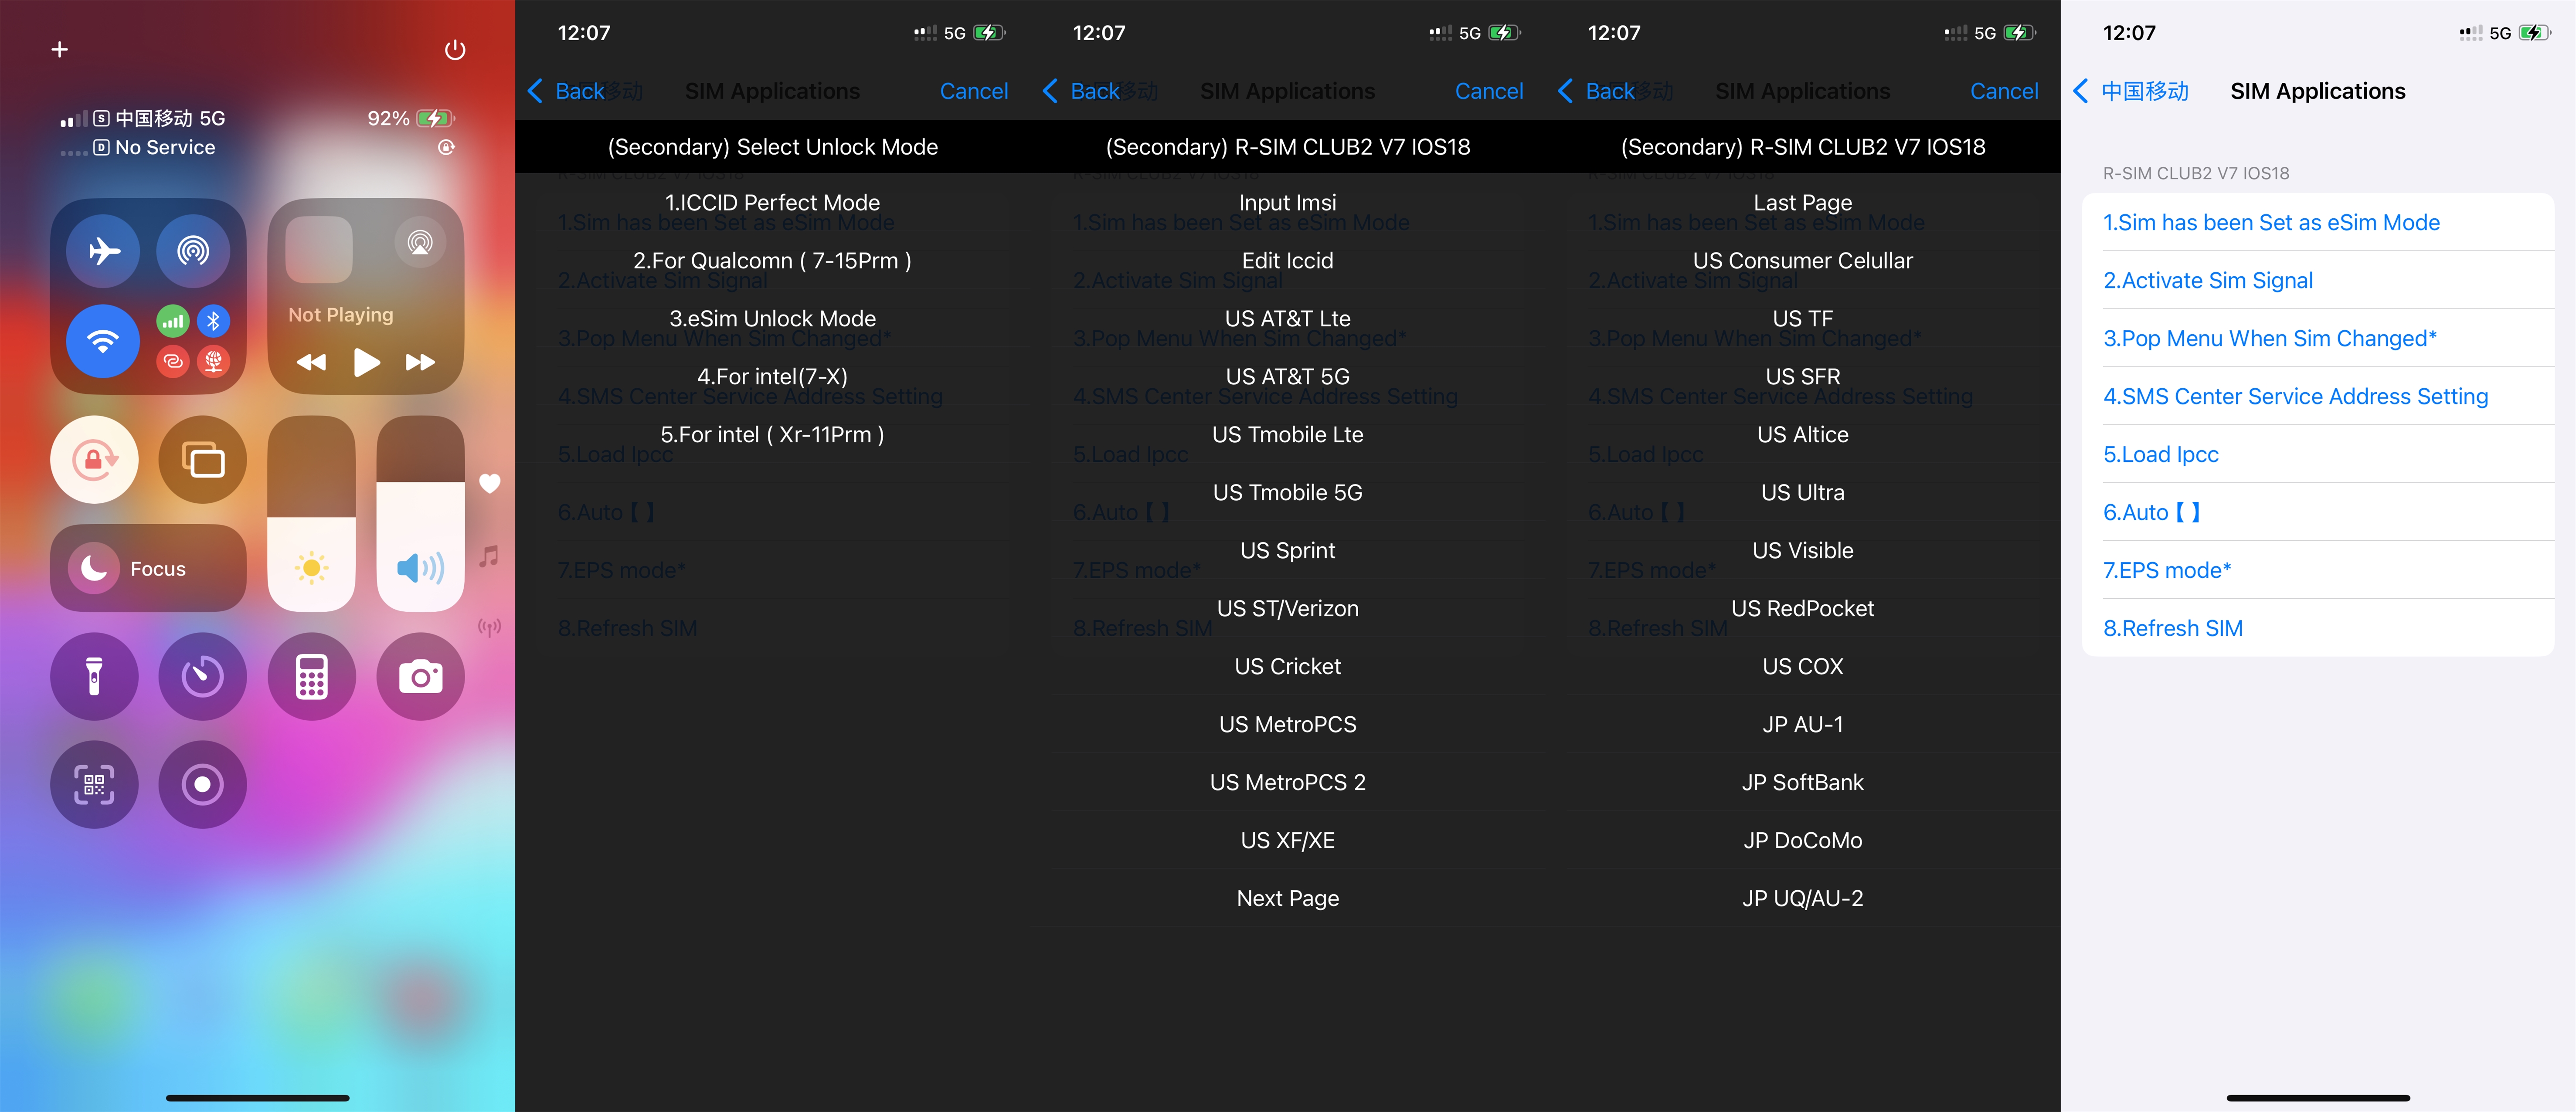Open Screen Mirroring control
Screen dimensions: 2576x1112
[203, 460]
